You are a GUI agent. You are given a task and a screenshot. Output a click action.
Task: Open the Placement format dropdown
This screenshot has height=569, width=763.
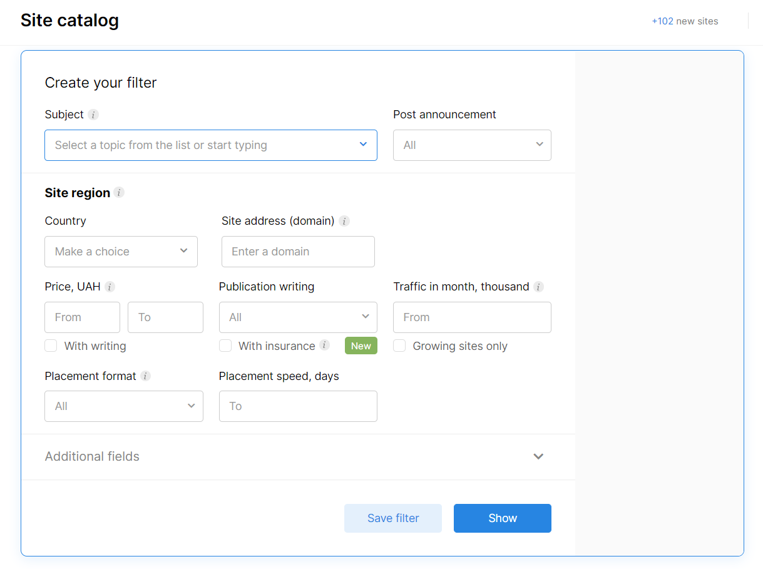click(123, 406)
